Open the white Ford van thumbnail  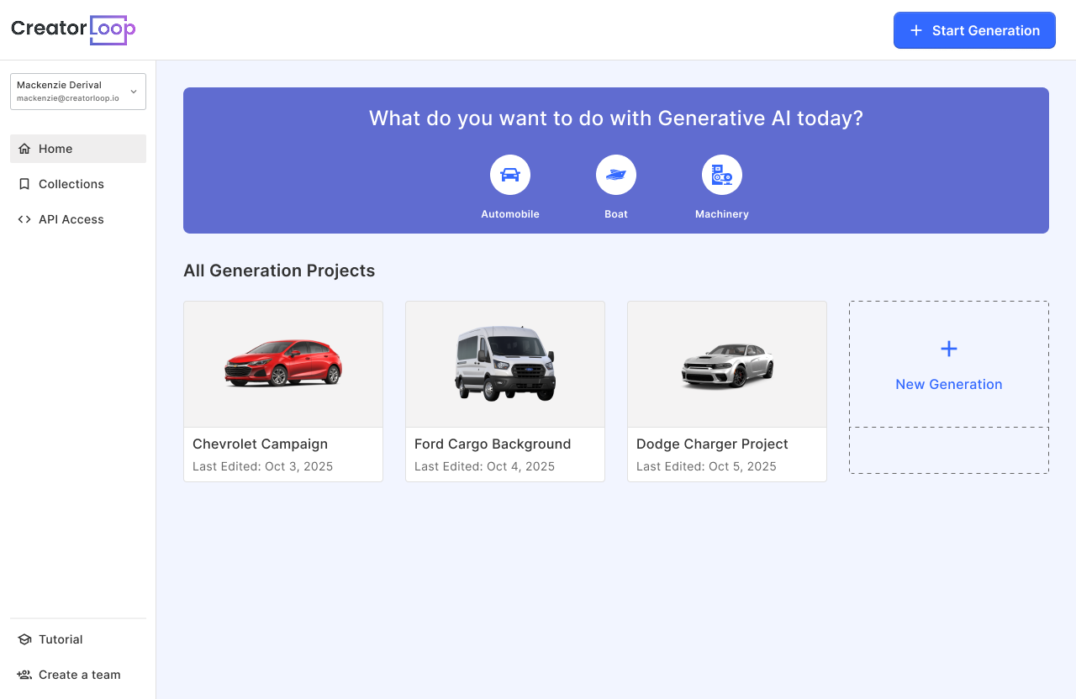click(x=505, y=364)
